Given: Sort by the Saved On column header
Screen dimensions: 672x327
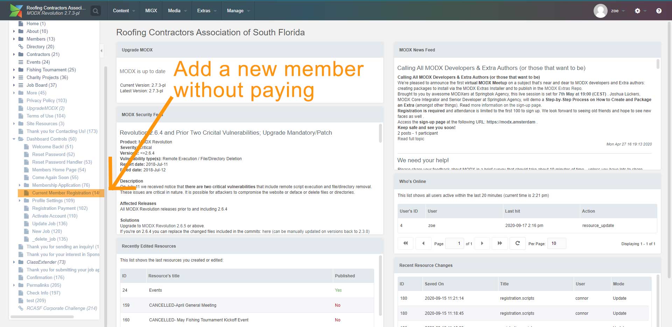Looking at the screenshot, I should [460, 284].
